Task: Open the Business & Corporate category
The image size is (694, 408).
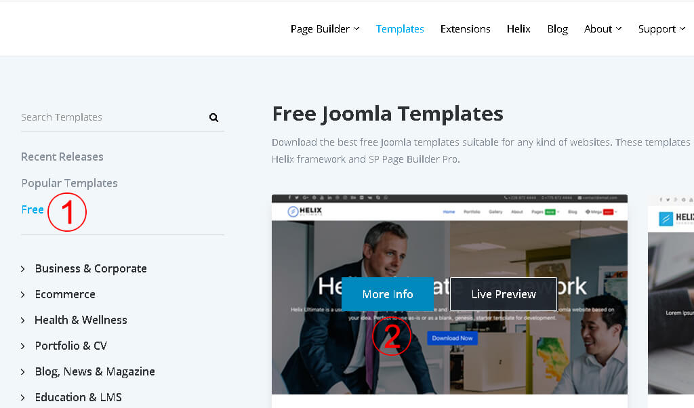Action: [x=91, y=268]
